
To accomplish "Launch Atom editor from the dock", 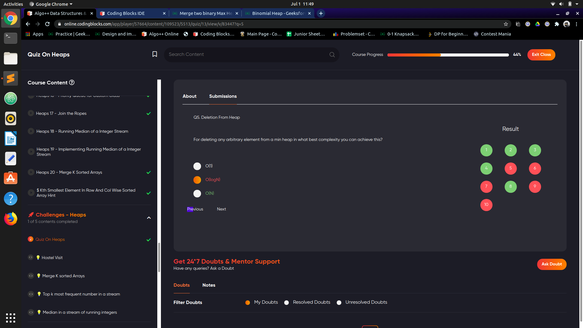I will [11, 98].
